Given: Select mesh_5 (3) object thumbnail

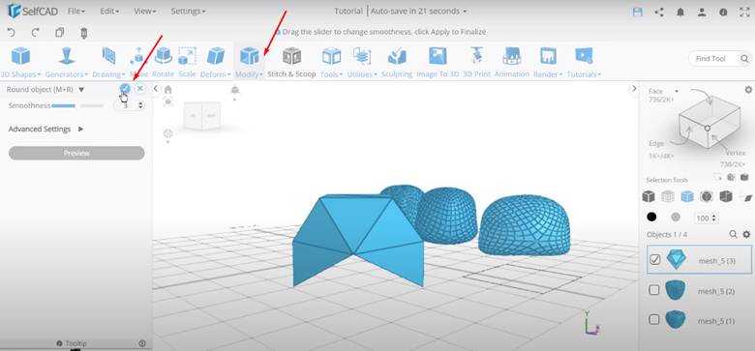Looking at the screenshot, I should [676, 260].
